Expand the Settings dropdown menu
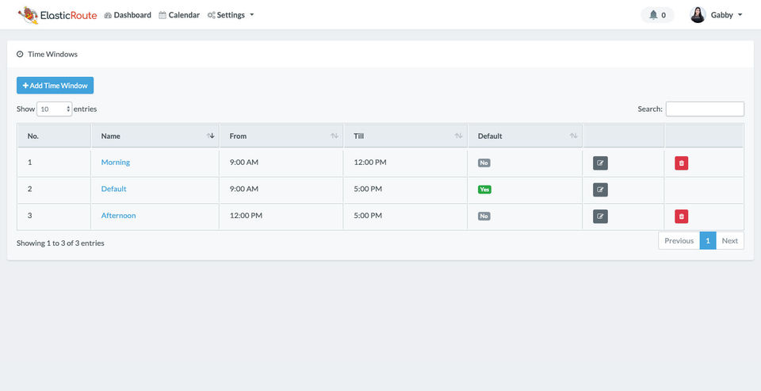761x391 pixels. [x=231, y=15]
